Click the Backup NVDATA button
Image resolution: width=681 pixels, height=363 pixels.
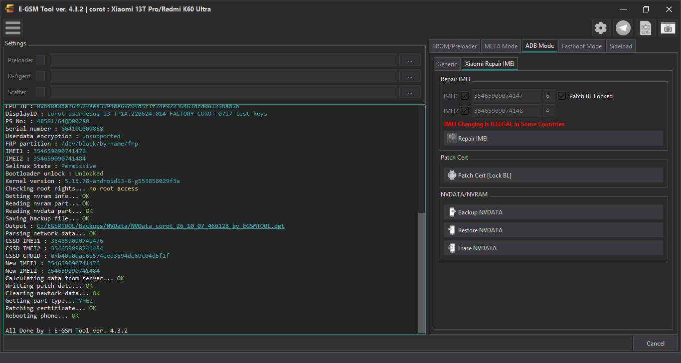pyautogui.click(x=553, y=212)
